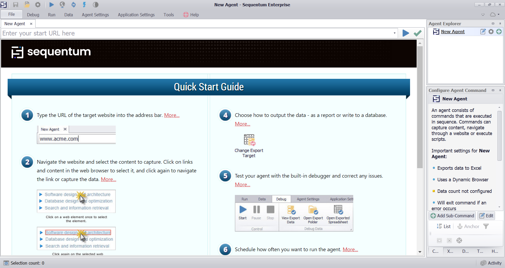The image size is (505, 268).
Task: Open the Agent Settings ribbon tab
Action: (x=95, y=15)
